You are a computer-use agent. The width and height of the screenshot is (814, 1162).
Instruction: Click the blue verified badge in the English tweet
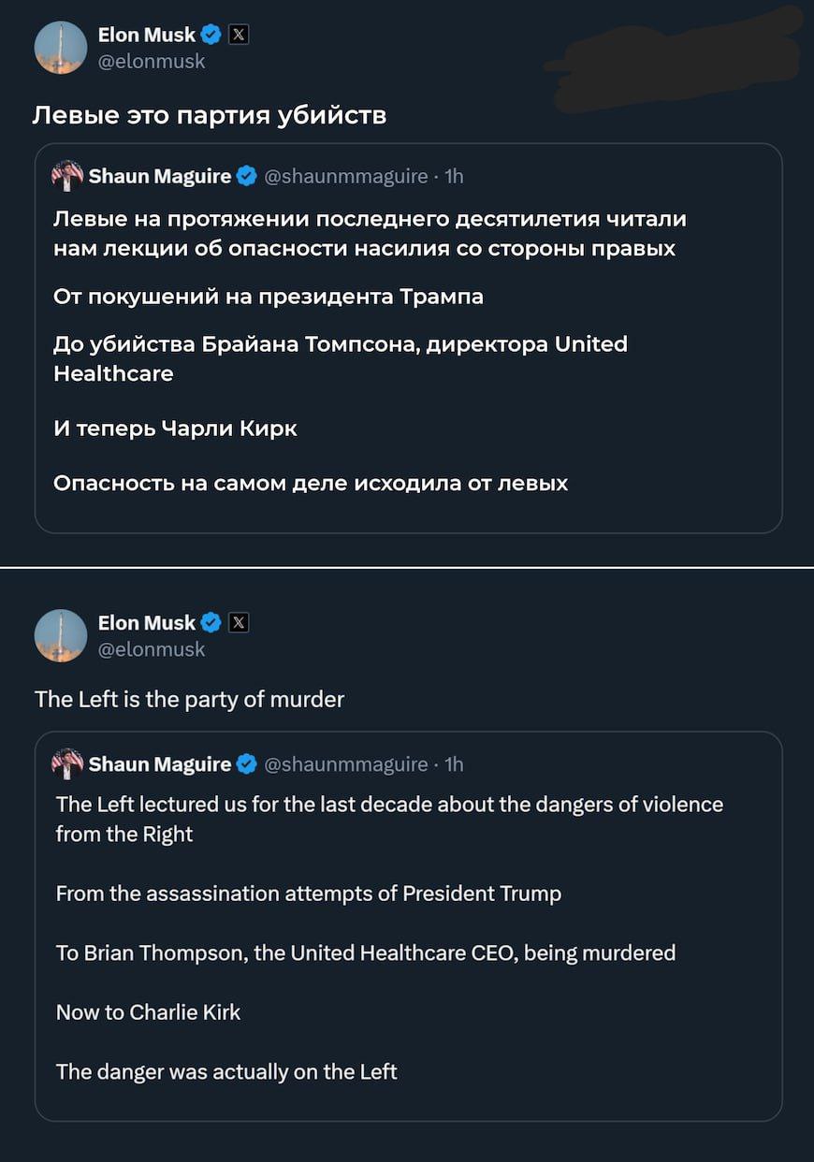tap(211, 623)
